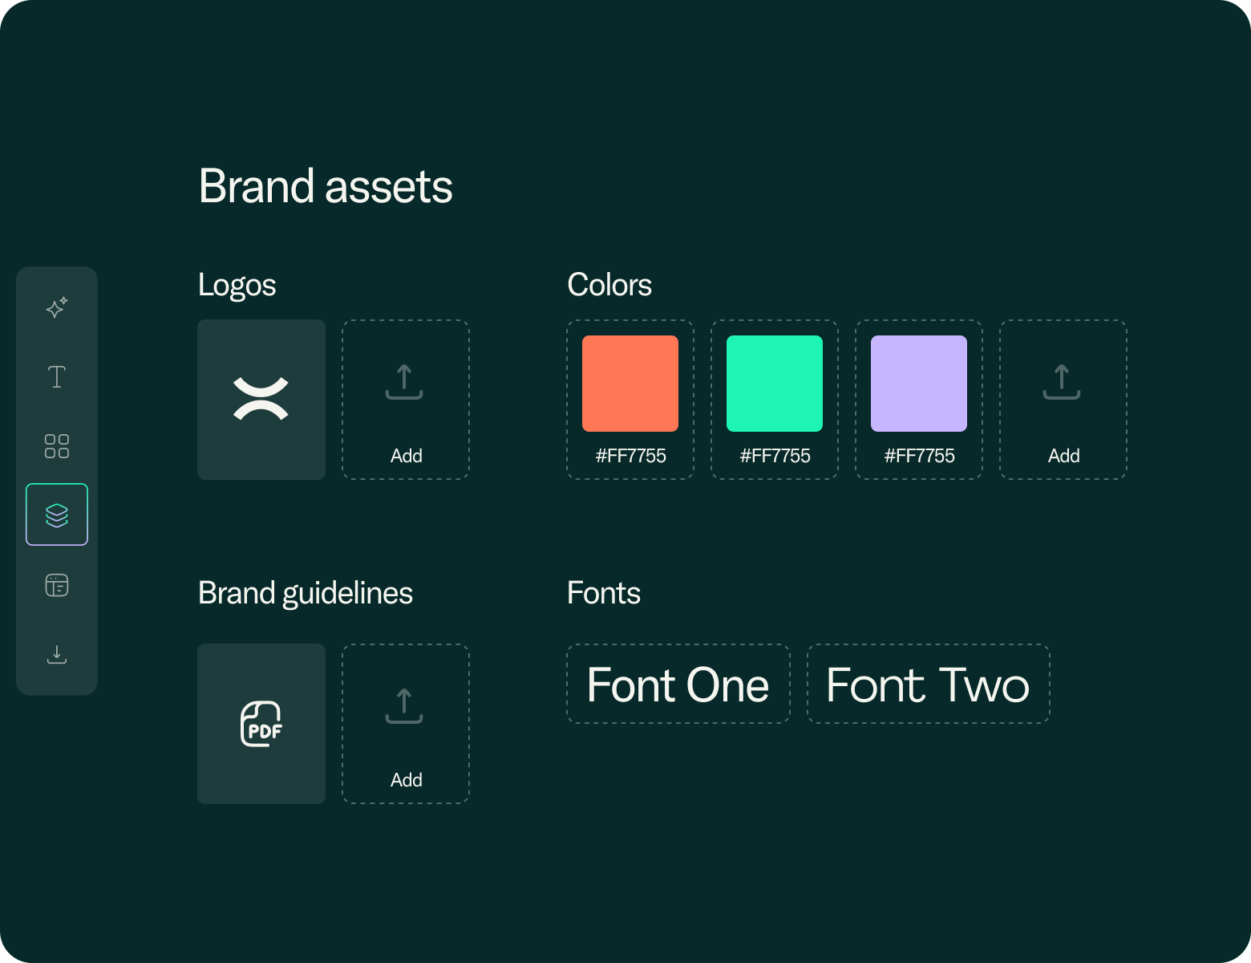Click the Brand assets page title
The height and width of the screenshot is (963, 1251).
pyautogui.click(x=326, y=186)
